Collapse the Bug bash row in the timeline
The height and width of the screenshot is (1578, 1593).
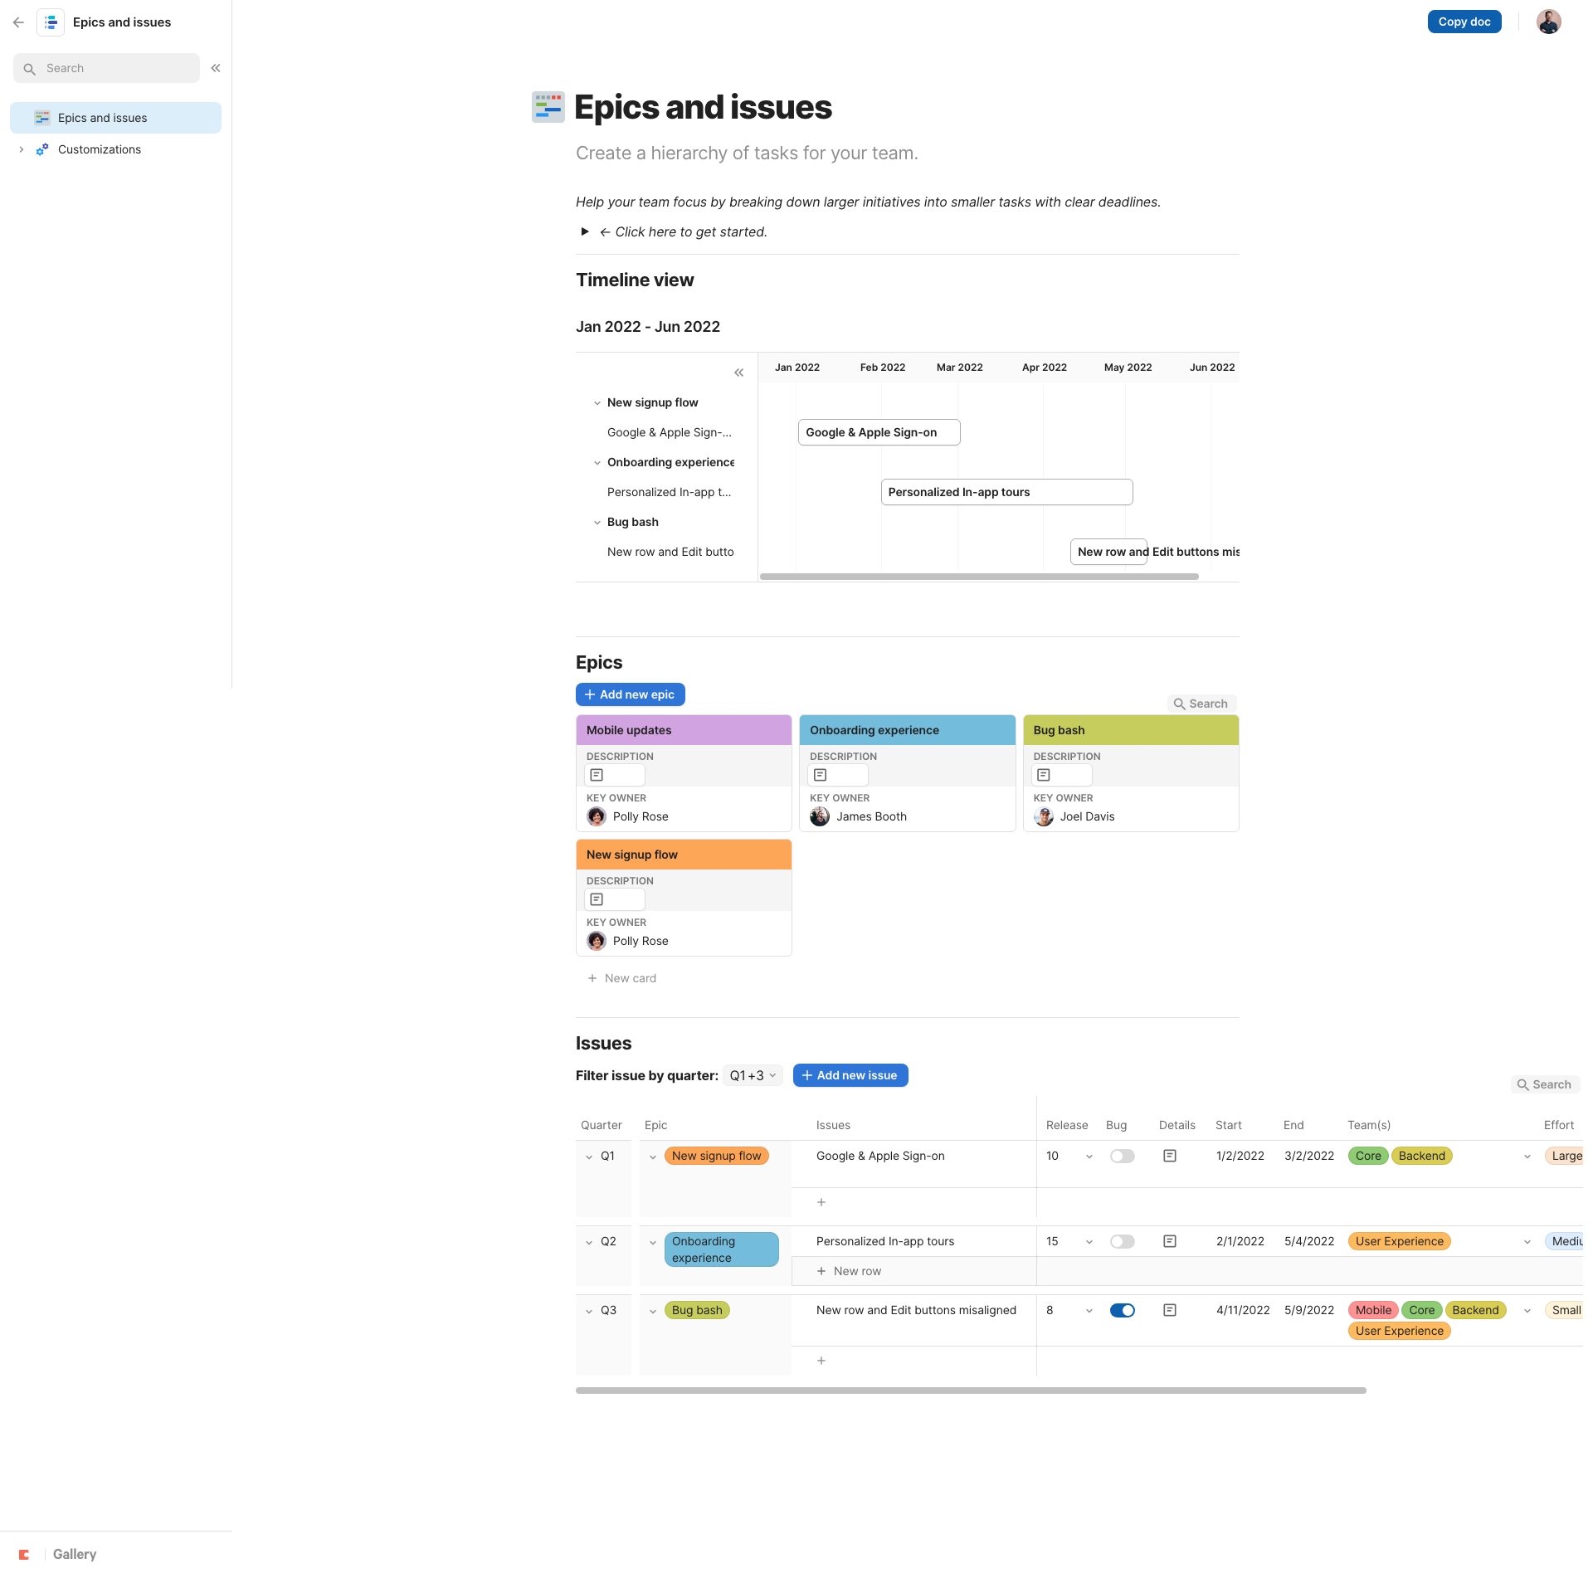pyautogui.click(x=597, y=521)
